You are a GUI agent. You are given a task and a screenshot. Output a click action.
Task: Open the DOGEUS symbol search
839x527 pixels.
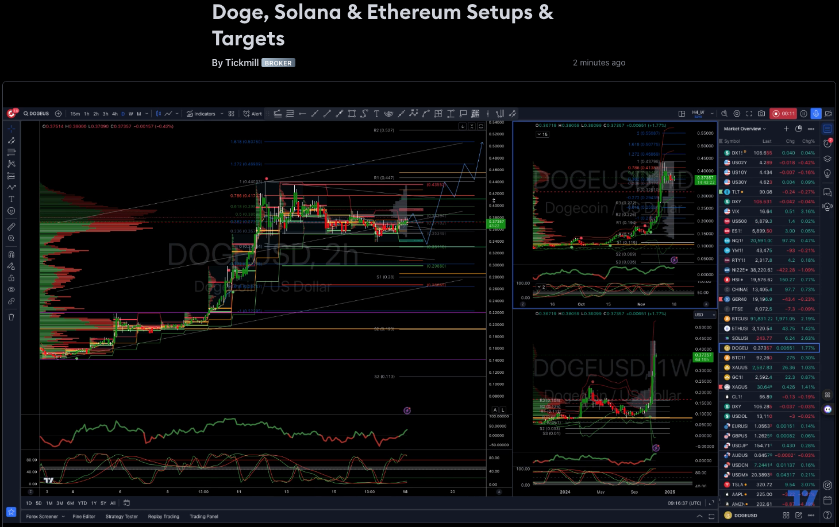[36, 114]
